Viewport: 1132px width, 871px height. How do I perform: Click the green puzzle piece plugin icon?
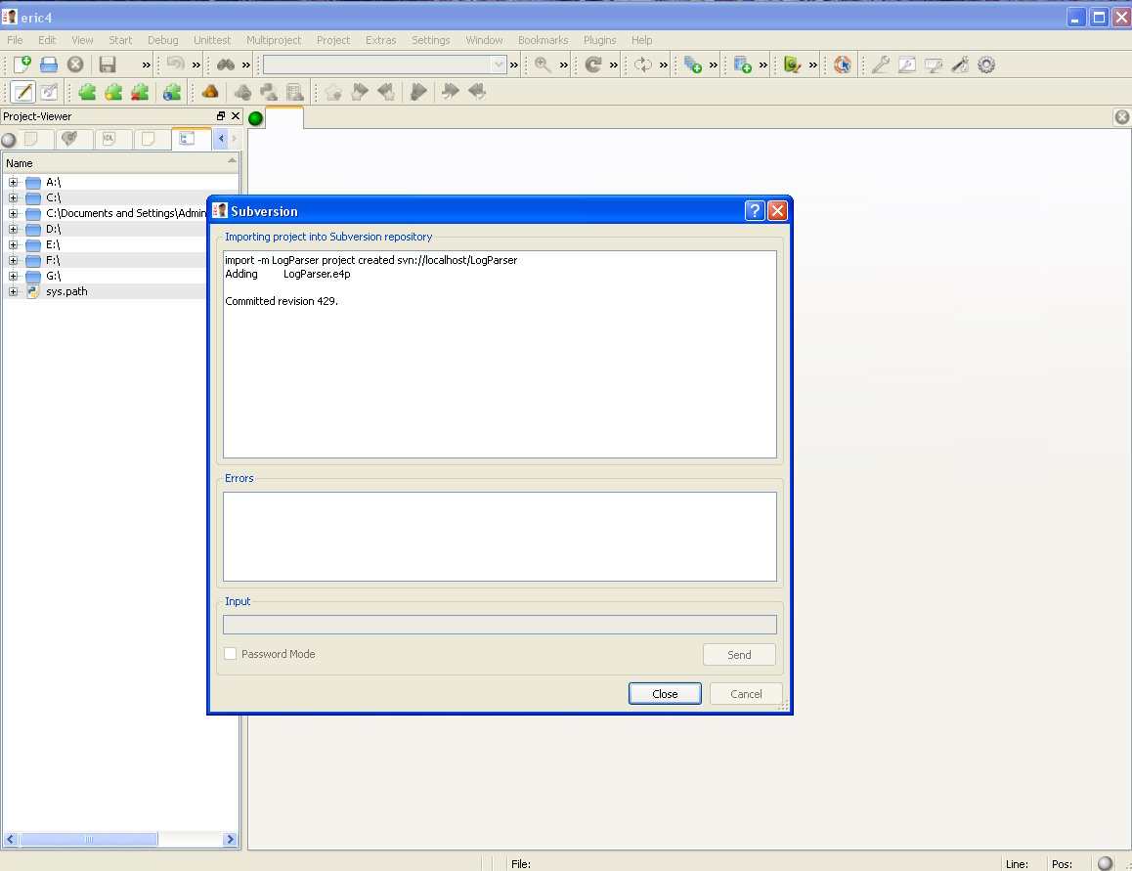(x=88, y=92)
